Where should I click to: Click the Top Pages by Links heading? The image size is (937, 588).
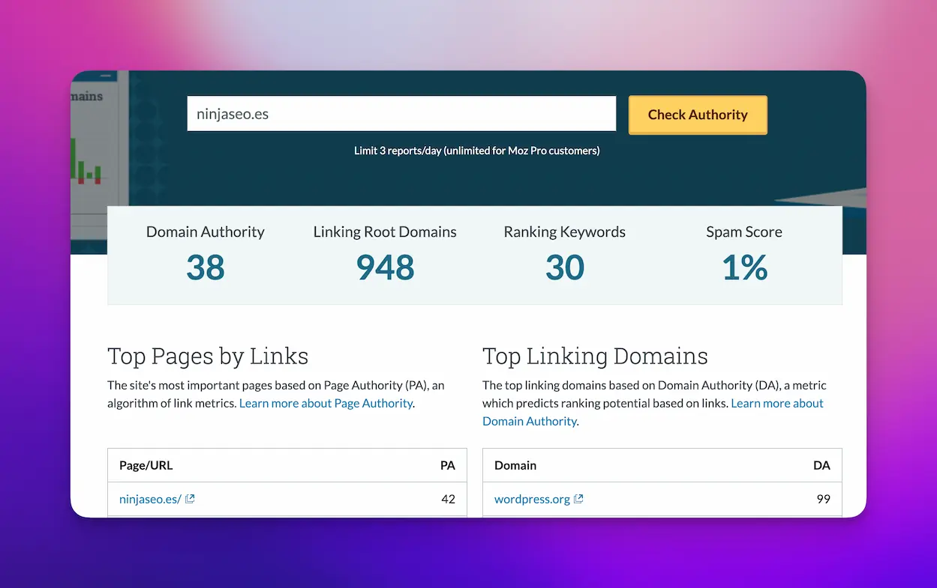tap(208, 357)
